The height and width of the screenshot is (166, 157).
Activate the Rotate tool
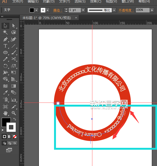(5, 66)
